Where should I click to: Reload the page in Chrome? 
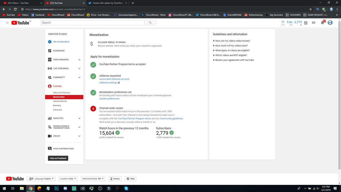click(x=15, y=9)
